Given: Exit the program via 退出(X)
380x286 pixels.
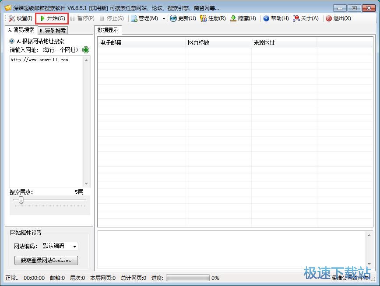Looking at the screenshot, I should click(x=338, y=18).
